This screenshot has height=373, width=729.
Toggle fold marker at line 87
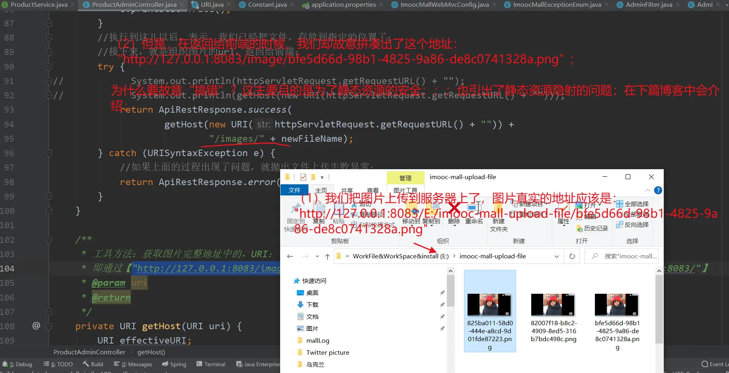click(x=49, y=23)
